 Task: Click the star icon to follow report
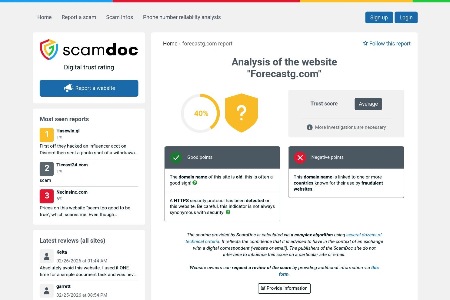(365, 43)
